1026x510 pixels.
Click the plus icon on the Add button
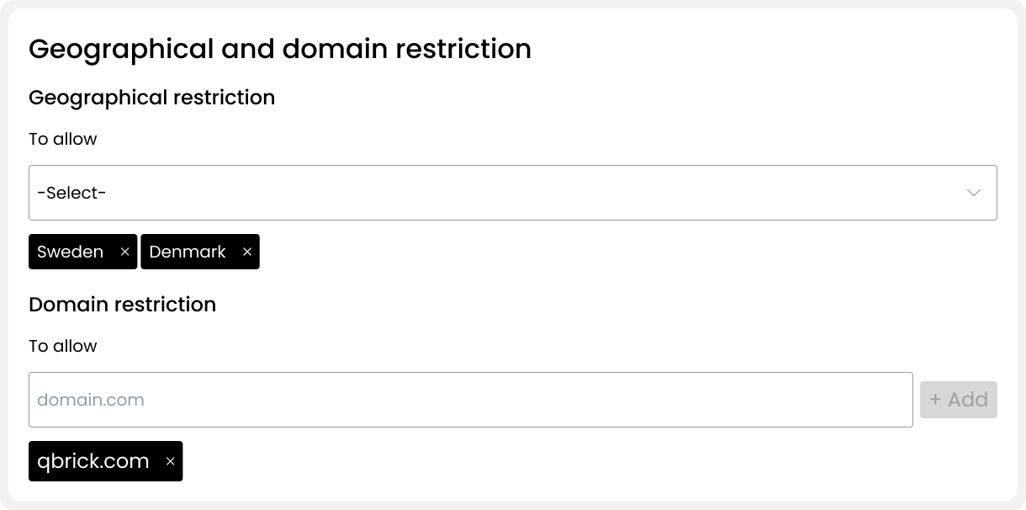coord(936,400)
